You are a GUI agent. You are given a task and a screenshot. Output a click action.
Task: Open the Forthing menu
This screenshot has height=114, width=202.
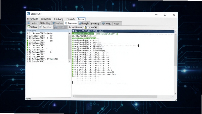(x=59, y=19)
